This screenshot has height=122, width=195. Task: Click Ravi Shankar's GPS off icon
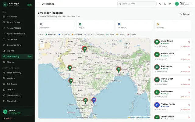click(x=189, y=92)
